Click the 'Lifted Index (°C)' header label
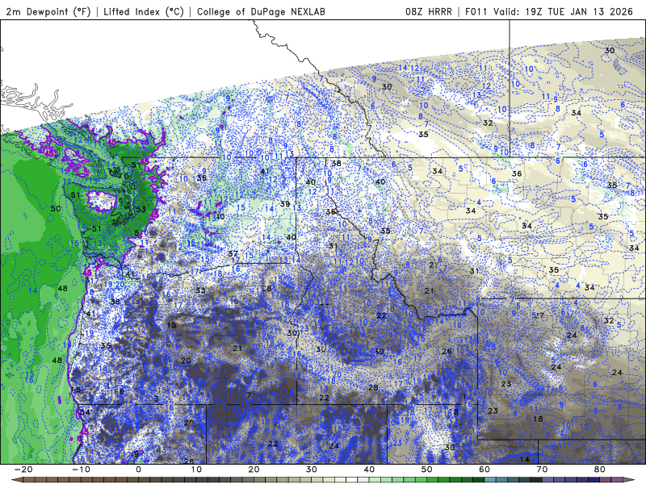The image size is (646, 484). tap(144, 11)
